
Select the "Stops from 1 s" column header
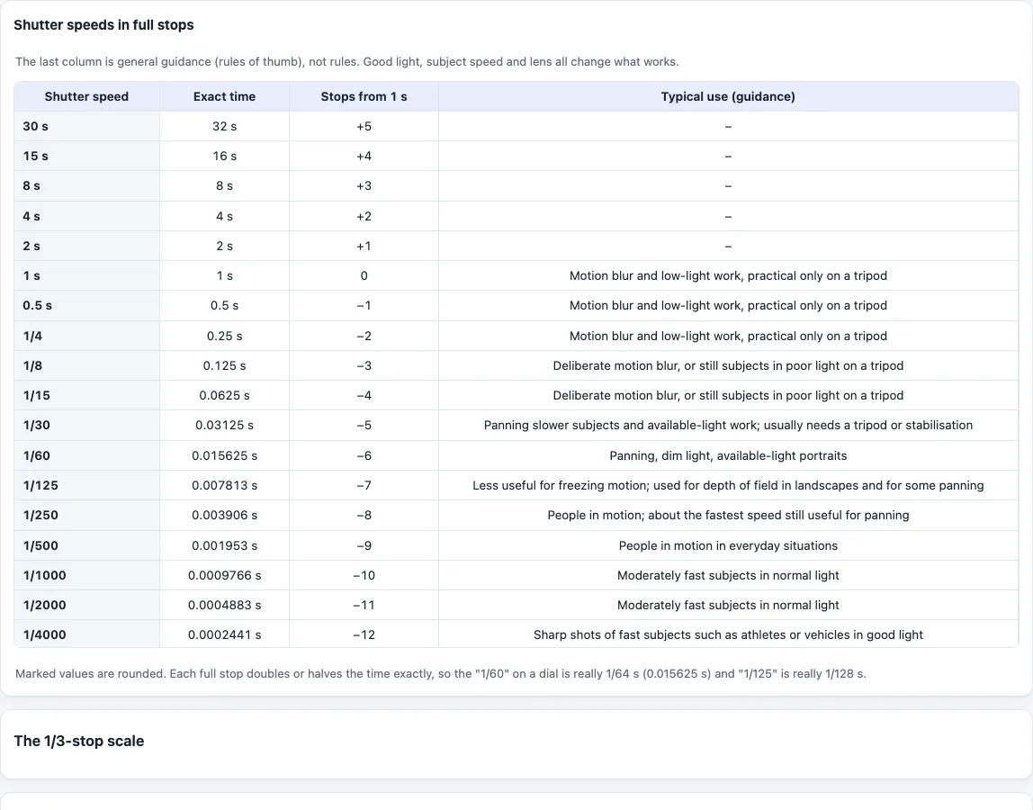(x=364, y=96)
